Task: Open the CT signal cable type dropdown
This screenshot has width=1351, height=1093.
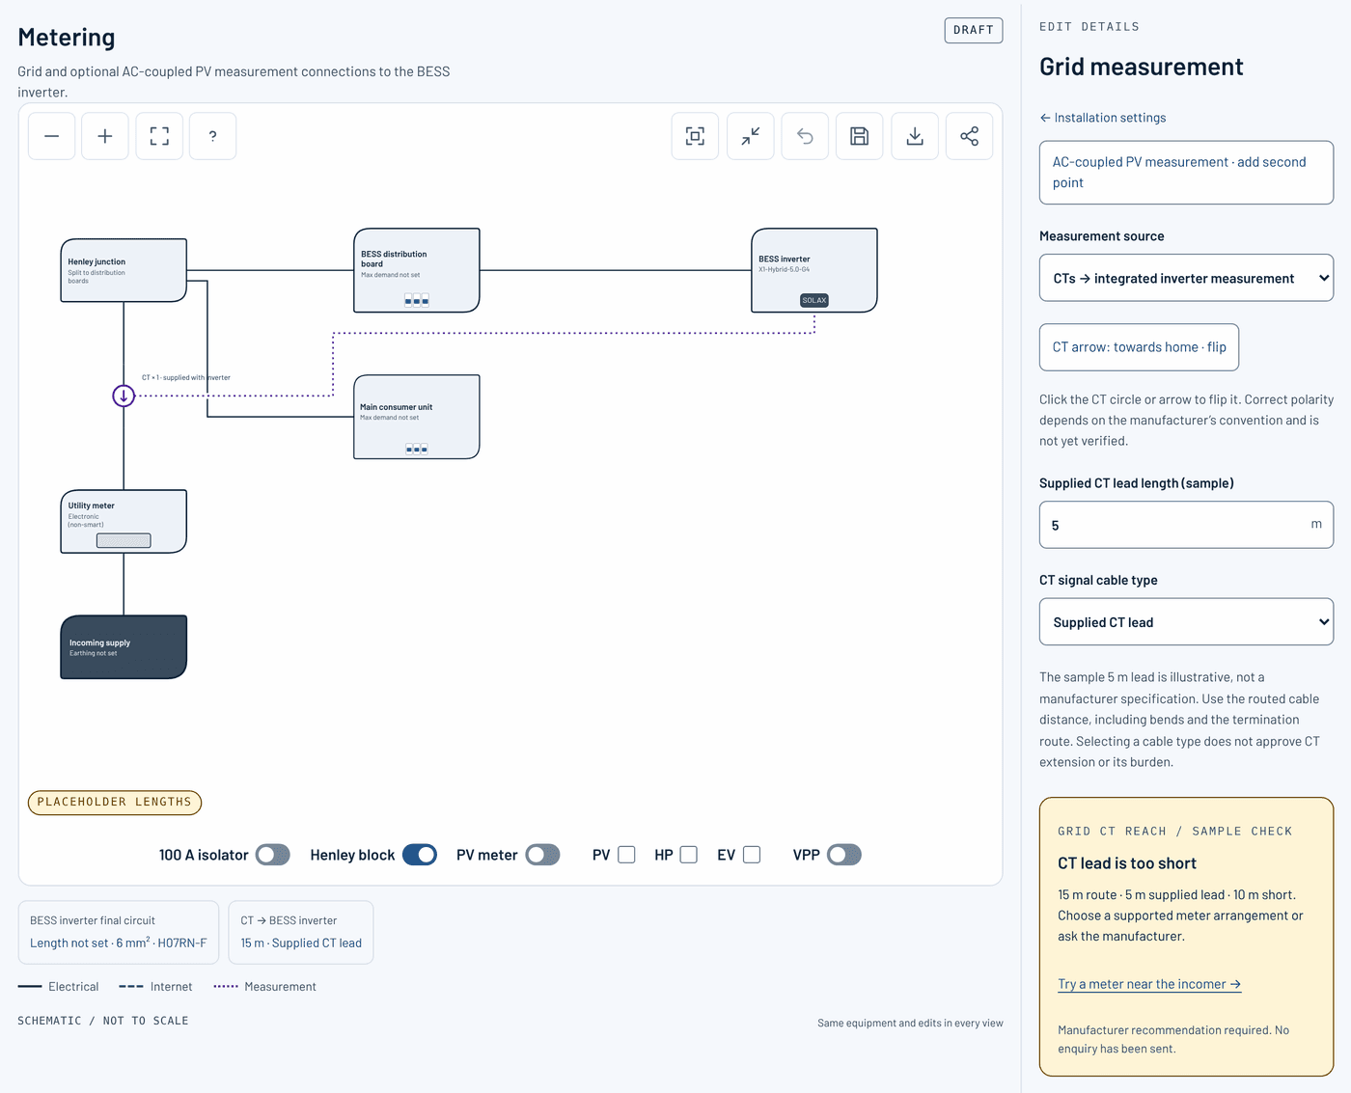Action: tap(1186, 622)
